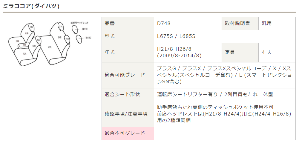Image resolution: width=299 pixels, height=143 pixels.
Task: Click the ミラココア(ダイハツ) heading
Action: [x=31, y=6]
